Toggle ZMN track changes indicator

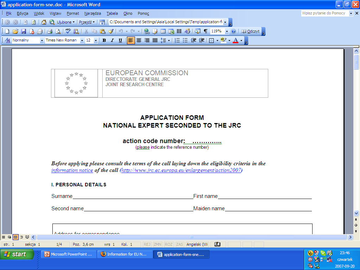(157, 244)
